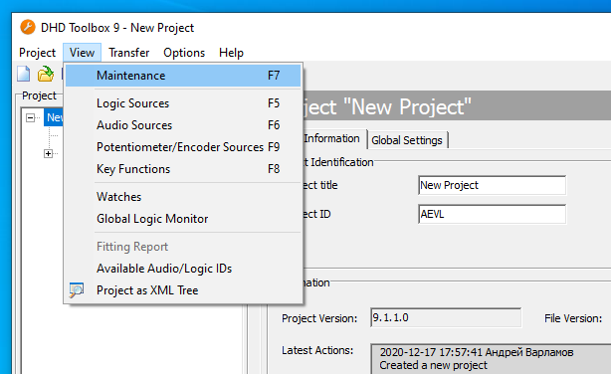Open the Help menu
The image size is (611, 374).
pyautogui.click(x=231, y=53)
